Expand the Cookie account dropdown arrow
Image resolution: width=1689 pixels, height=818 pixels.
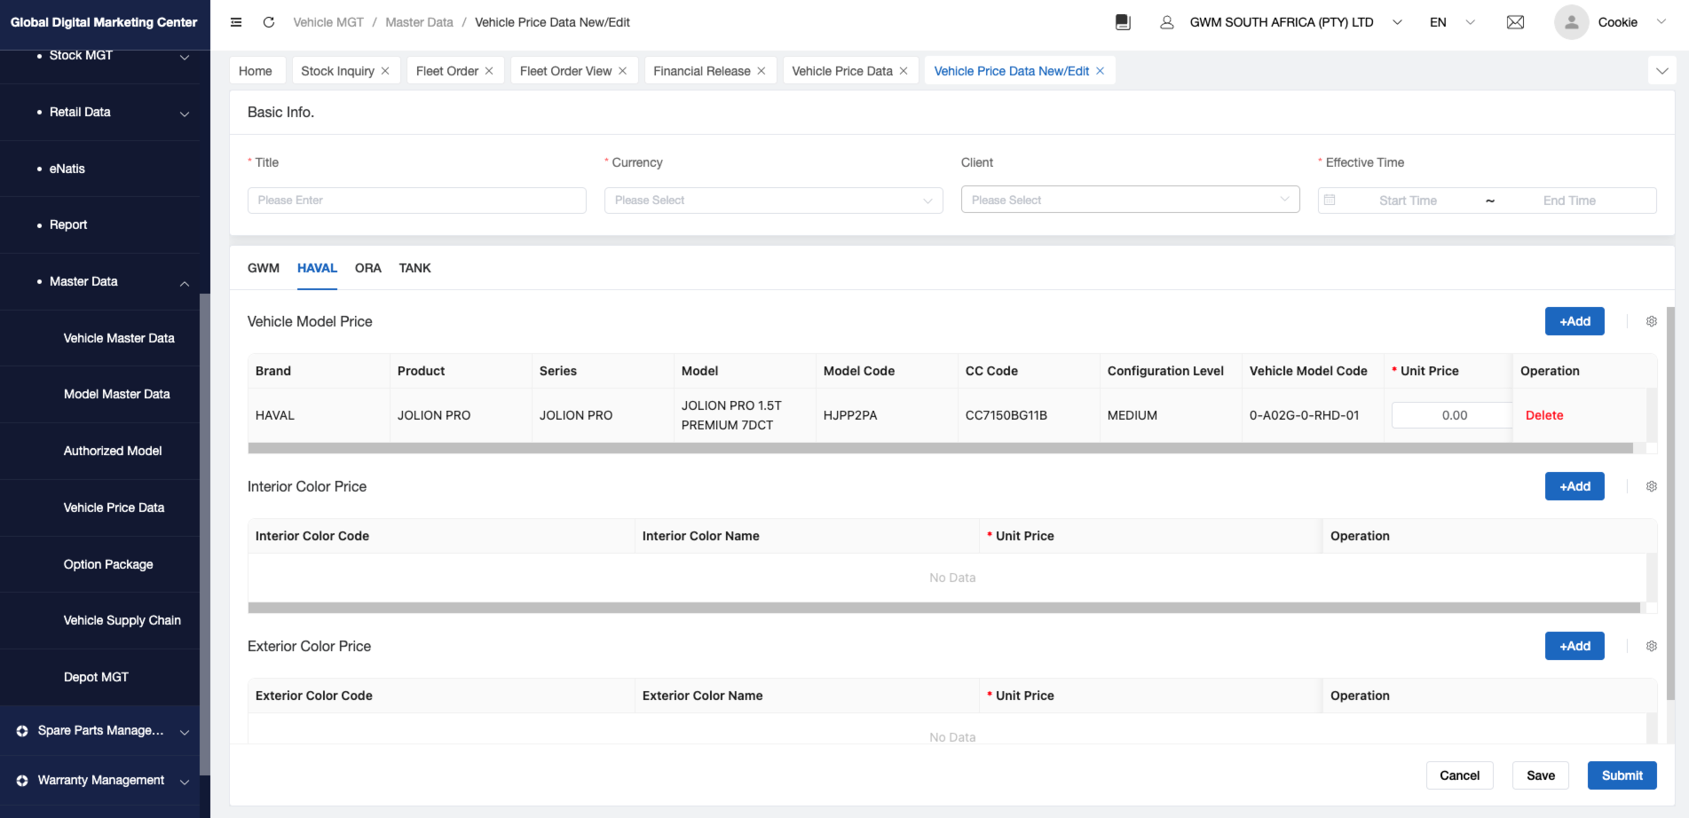click(1661, 22)
